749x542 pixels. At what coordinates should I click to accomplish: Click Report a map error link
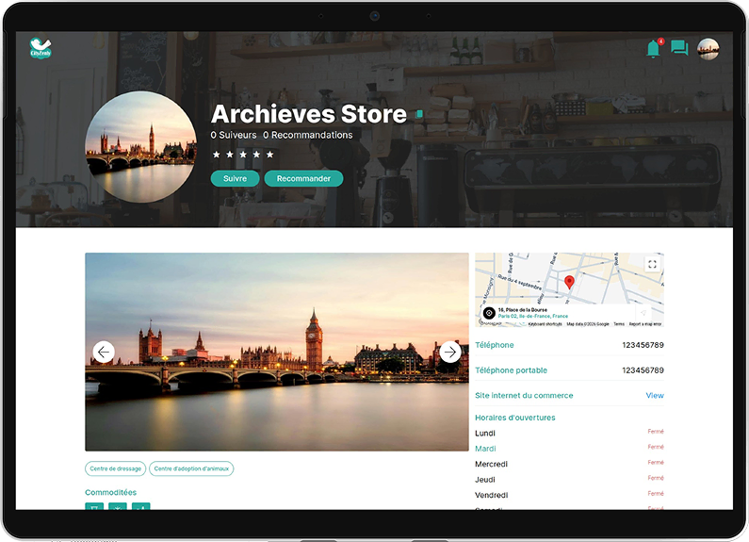click(644, 324)
